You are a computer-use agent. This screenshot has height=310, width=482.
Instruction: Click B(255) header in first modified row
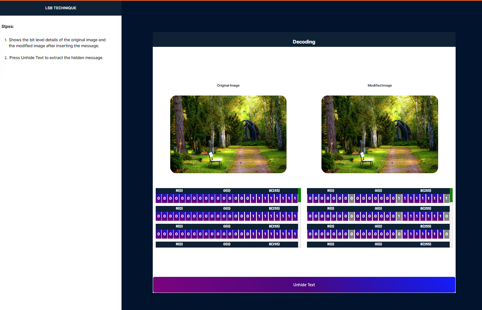pyautogui.click(x=426, y=191)
